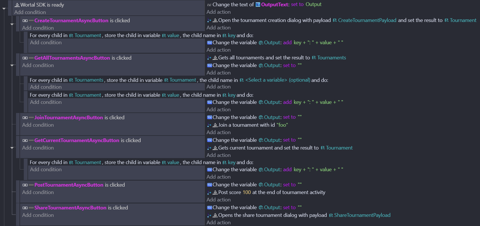Click Add condition under the Wortal SDK event
480x226 pixels.
coord(30,12)
